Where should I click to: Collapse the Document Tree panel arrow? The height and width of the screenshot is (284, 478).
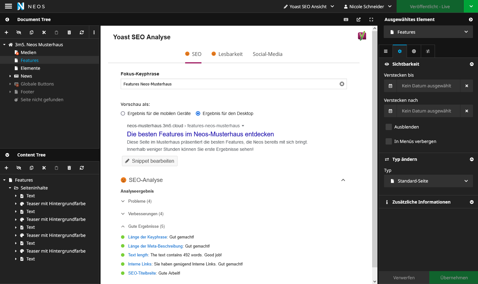(x=7, y=19)
